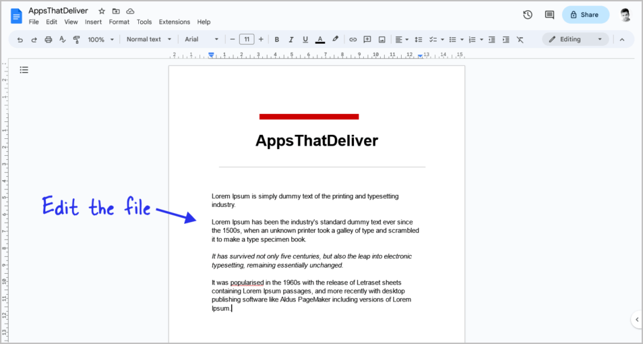Click the right indent marker on ruler
Viewport: 643px width, 344px height.
(421, 55)
